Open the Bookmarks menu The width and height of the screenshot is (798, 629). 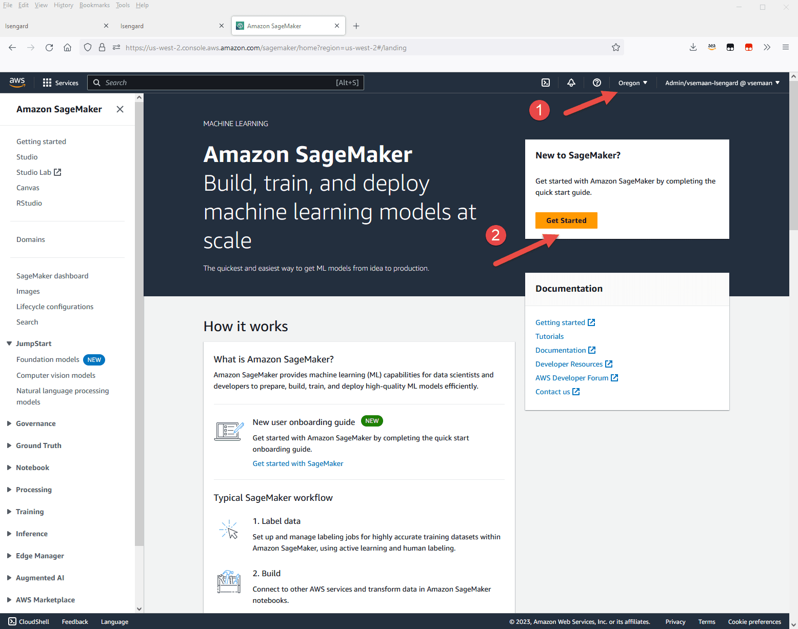coord(94,5)
